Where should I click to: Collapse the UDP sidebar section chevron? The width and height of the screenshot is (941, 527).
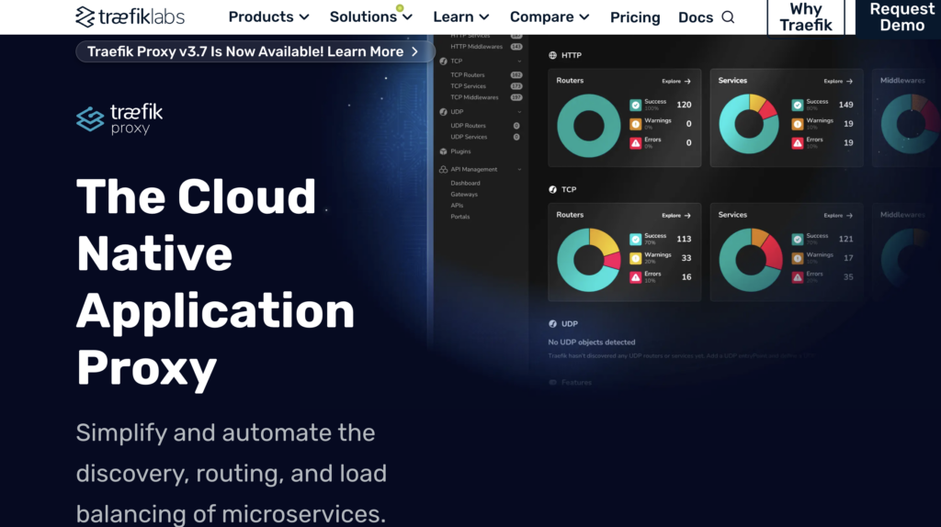click(x=519, y=112)
